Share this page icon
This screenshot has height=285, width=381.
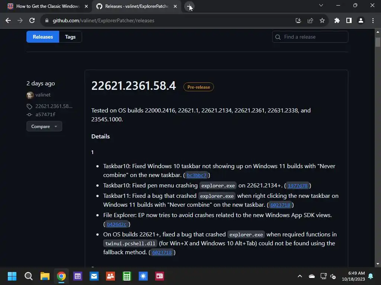(x=310, y=21)
